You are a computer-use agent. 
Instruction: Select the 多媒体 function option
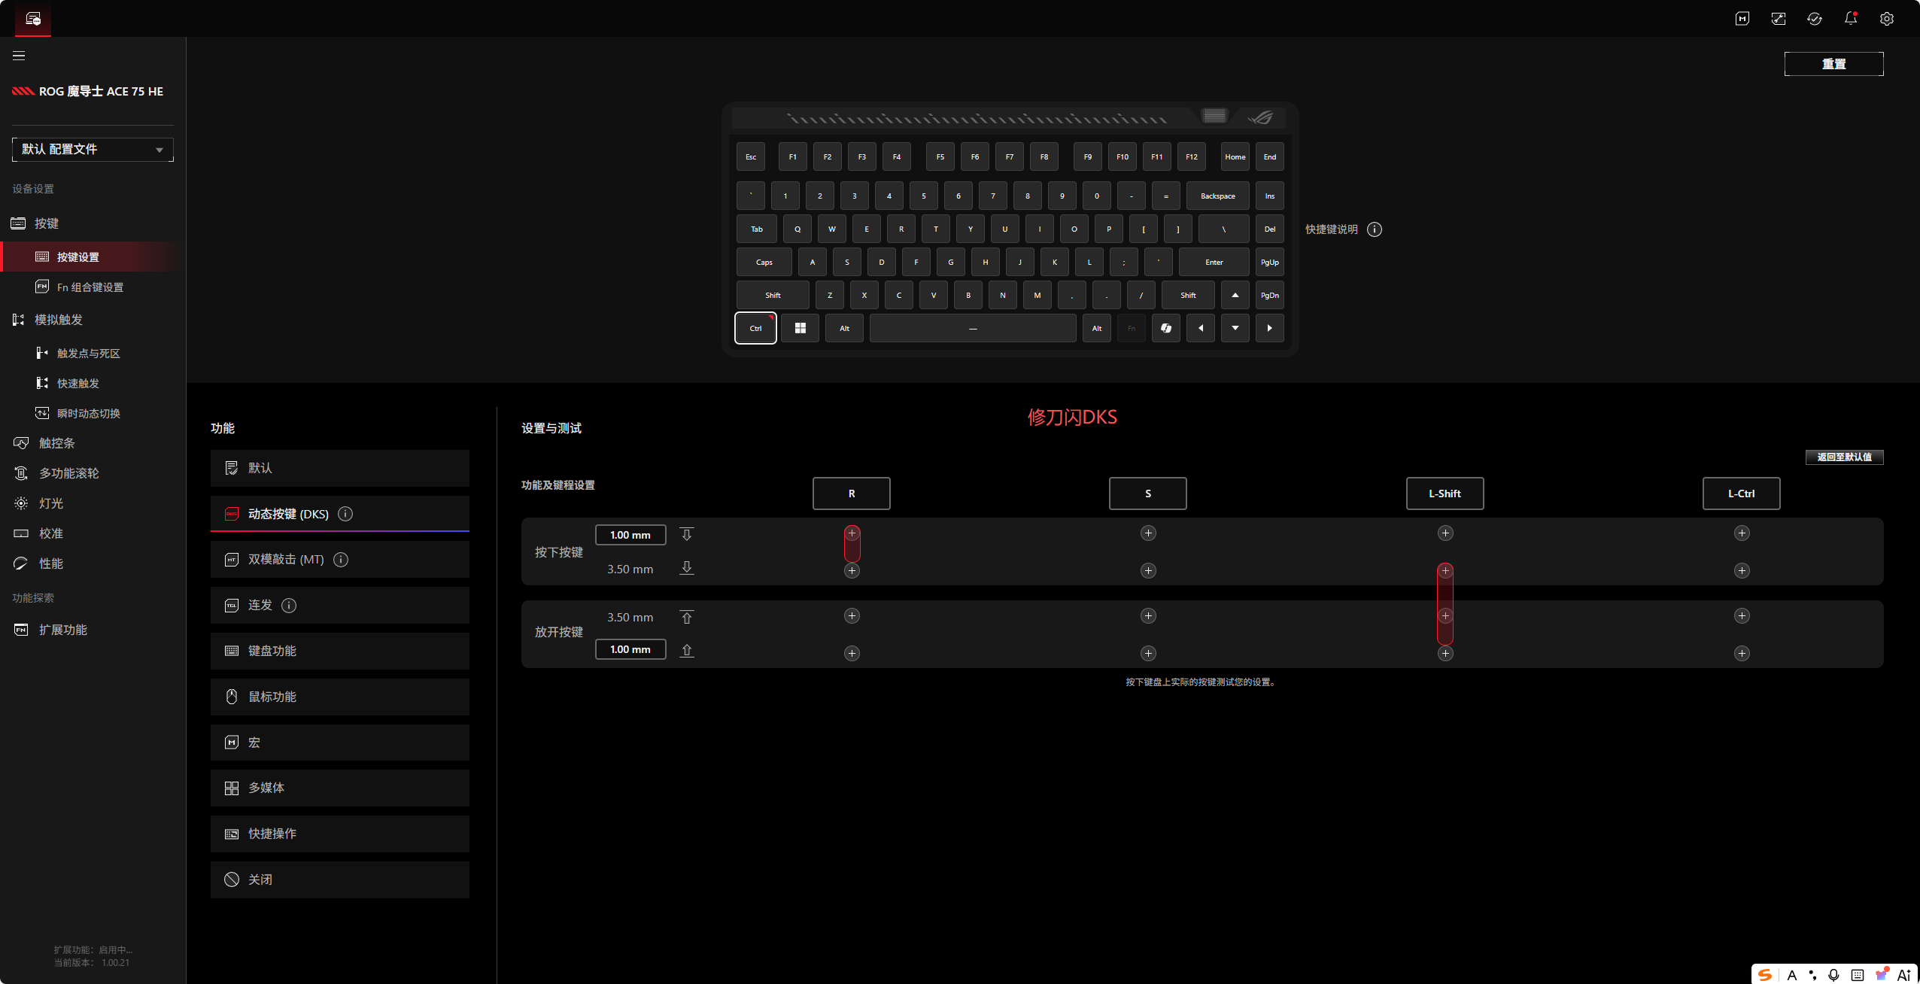(340, 788)
